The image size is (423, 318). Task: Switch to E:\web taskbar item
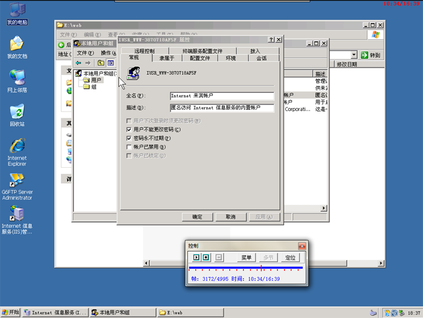pyautogui.click(x=191, y=313)
